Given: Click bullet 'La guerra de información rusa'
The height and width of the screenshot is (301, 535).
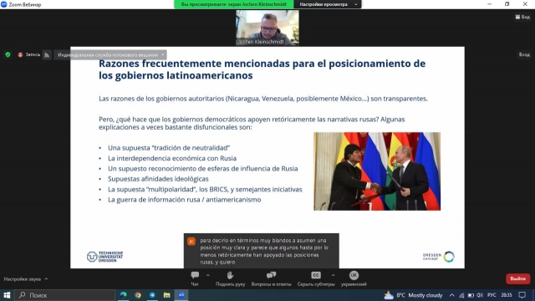Looking at the screenshot, I should click(184, 200).
